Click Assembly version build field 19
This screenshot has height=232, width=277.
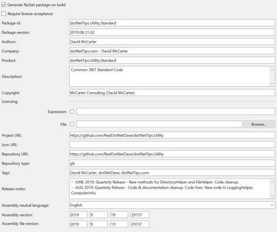pos(119,215)
